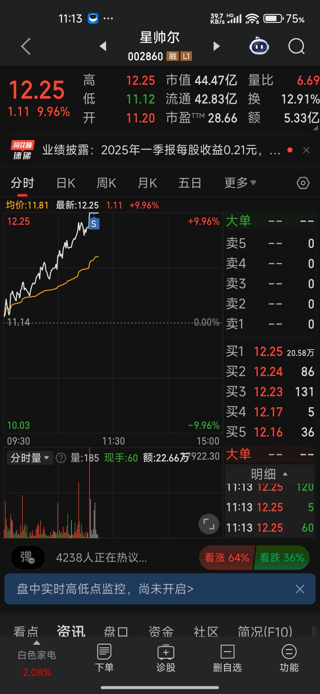The image size is (320, 694).
Task: Tap the S sell marker on chart
Action: (x=94, y=223)
